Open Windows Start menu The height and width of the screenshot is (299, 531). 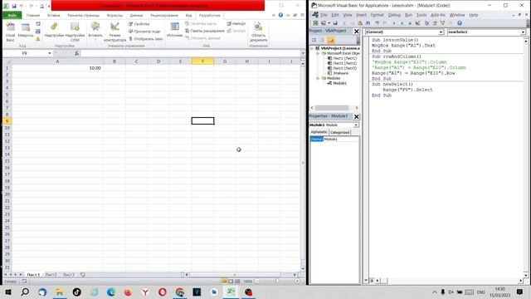8,292
